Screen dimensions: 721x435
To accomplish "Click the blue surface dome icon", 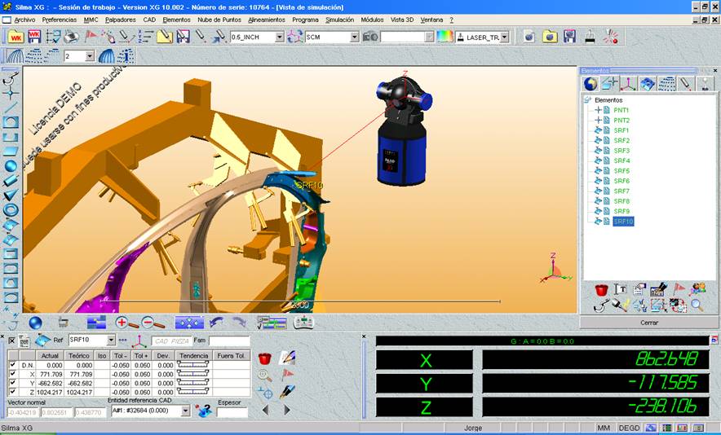I will point(107,56).
